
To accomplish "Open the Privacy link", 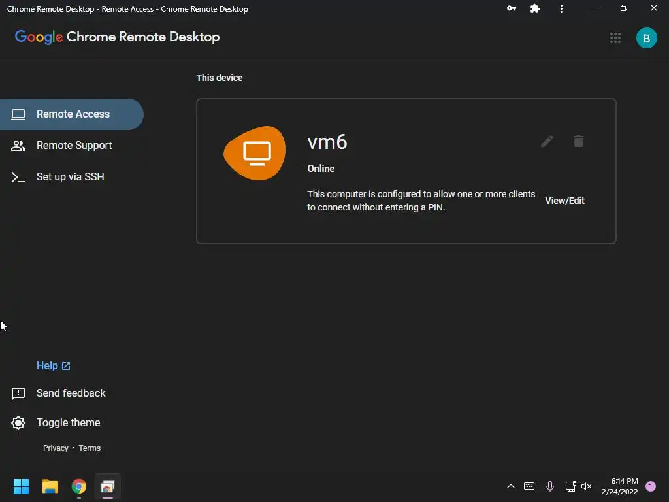I will (56, 448).
